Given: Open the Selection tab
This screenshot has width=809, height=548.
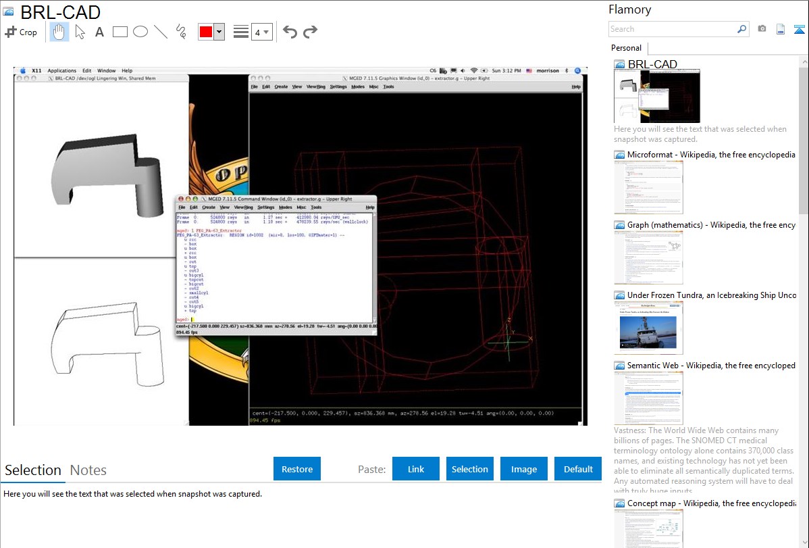Looking at the screenshot, I should pos(33,470).
